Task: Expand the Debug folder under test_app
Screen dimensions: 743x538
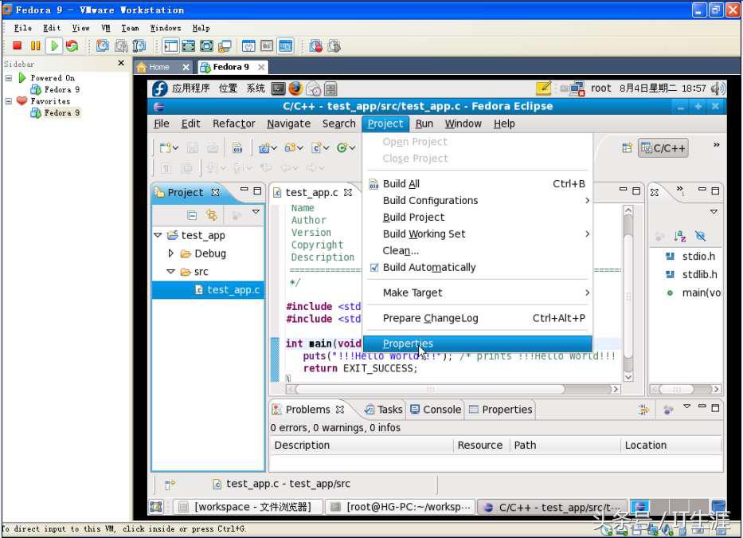Action: click(170, 253)
